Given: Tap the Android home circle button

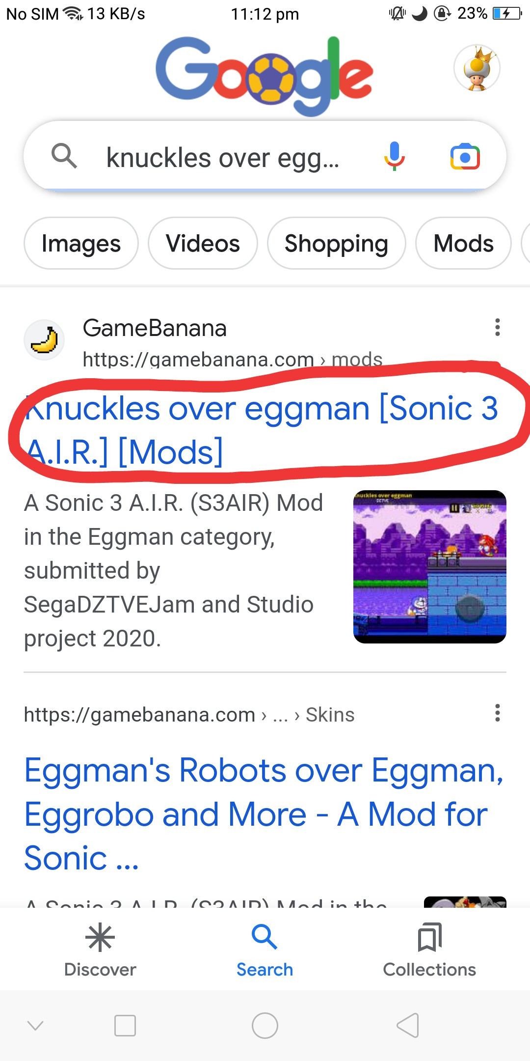Looking at the screenshot, I should 264,1027.
